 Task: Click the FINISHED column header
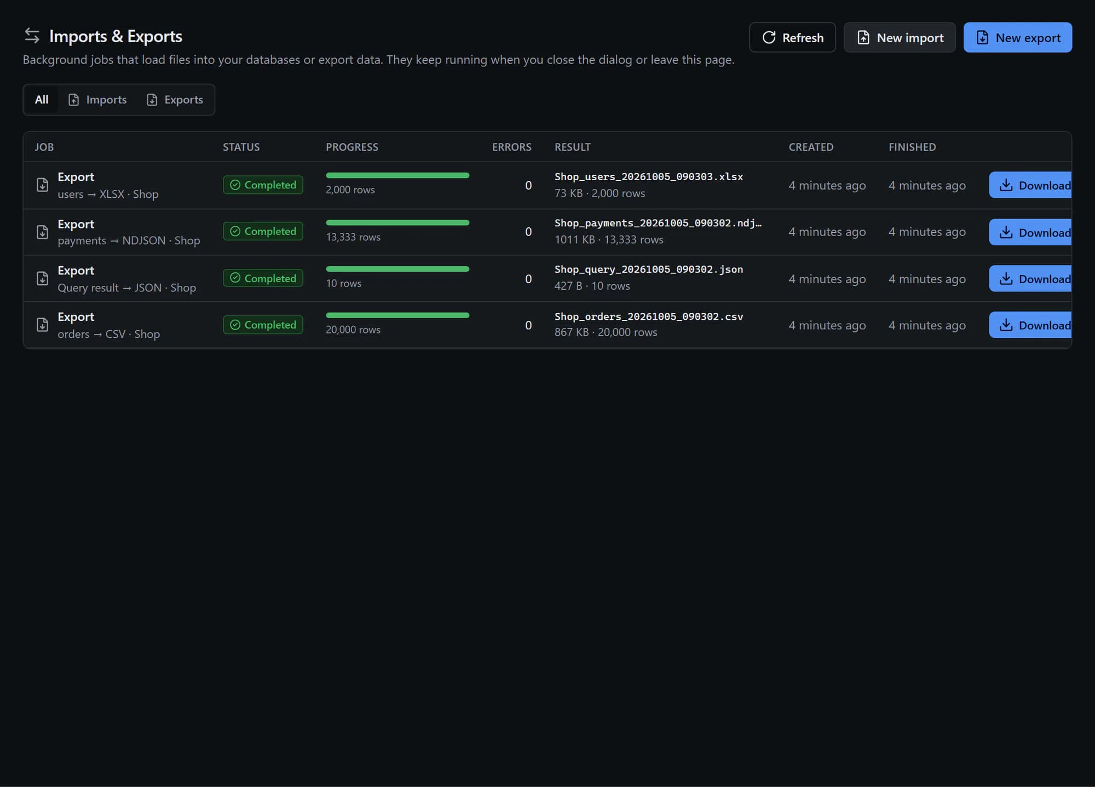[912, 147]
